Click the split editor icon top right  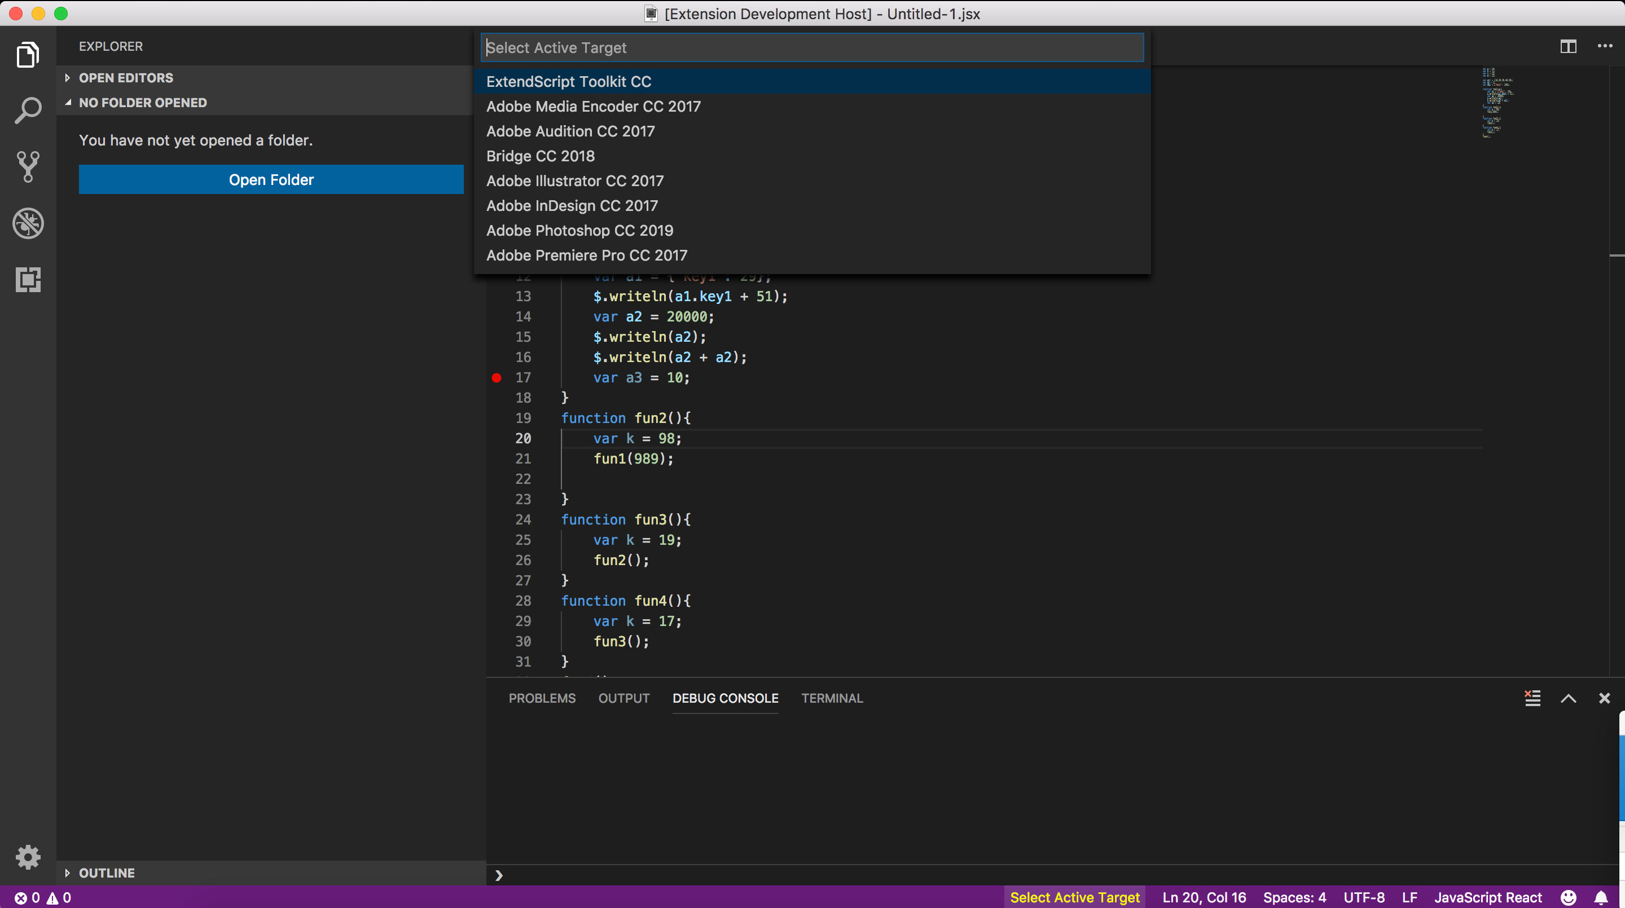pos(1568,47)
